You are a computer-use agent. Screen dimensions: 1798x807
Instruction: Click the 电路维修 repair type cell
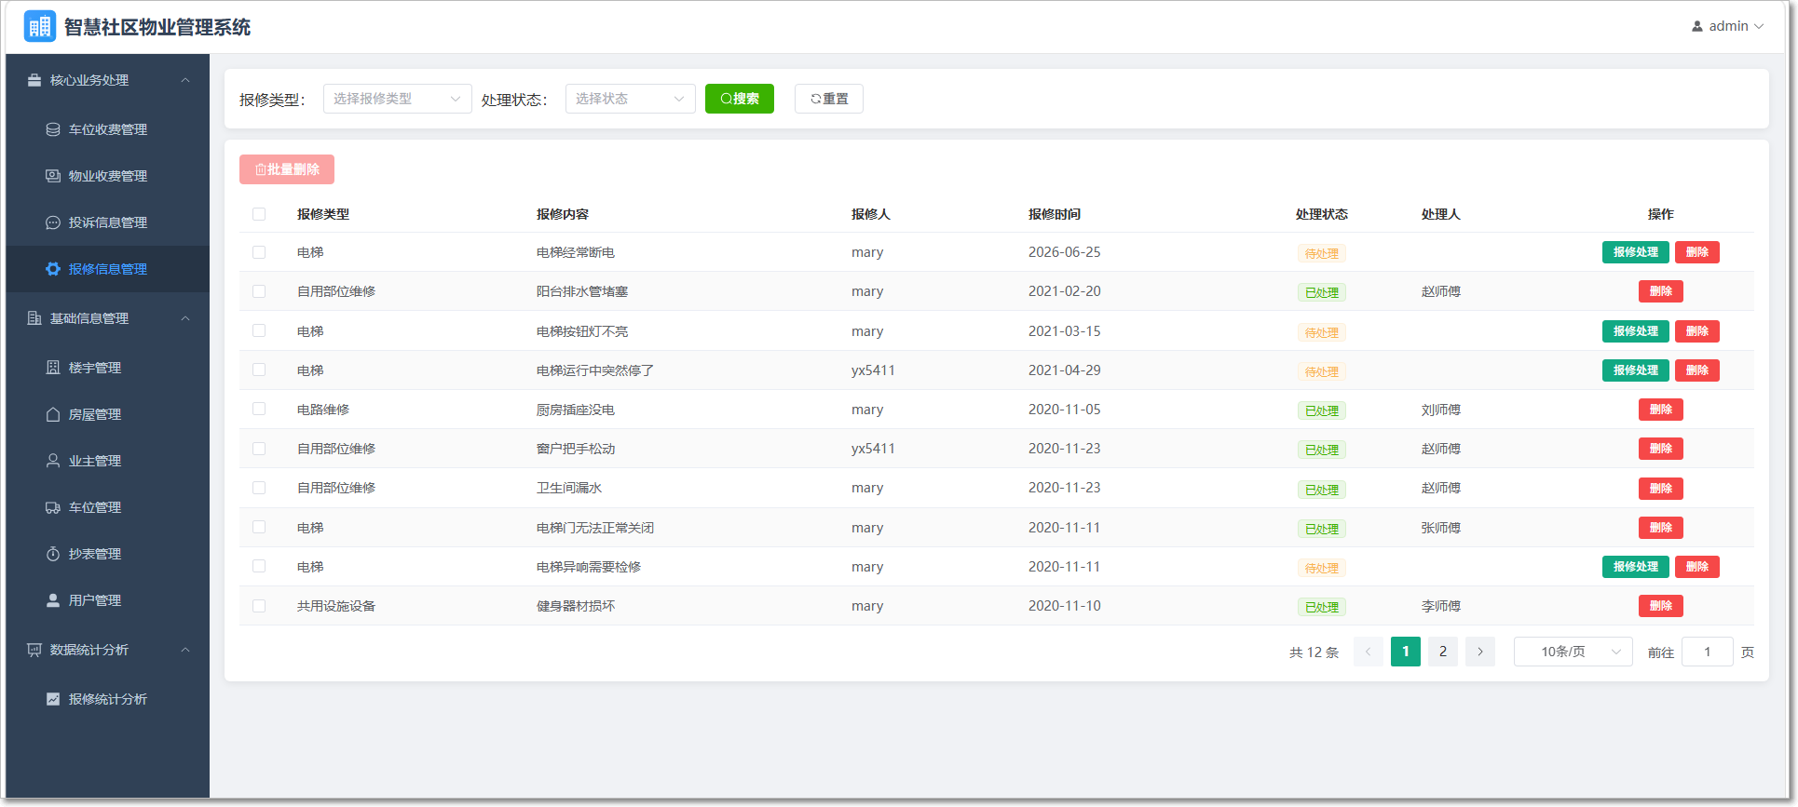323,410
